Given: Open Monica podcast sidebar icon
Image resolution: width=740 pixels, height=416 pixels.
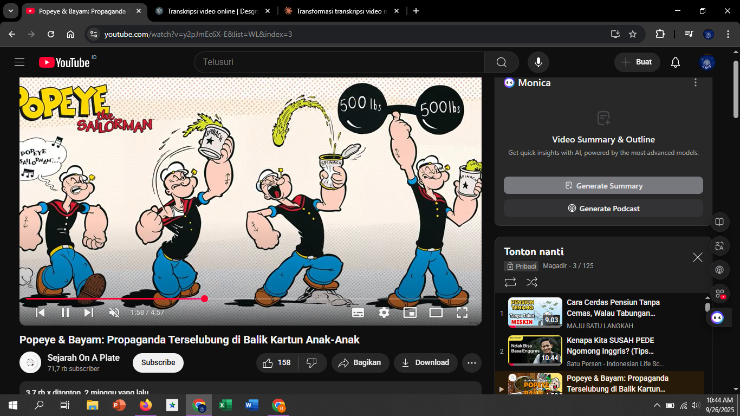Looking at the screenshot, I should pos(719,270).
